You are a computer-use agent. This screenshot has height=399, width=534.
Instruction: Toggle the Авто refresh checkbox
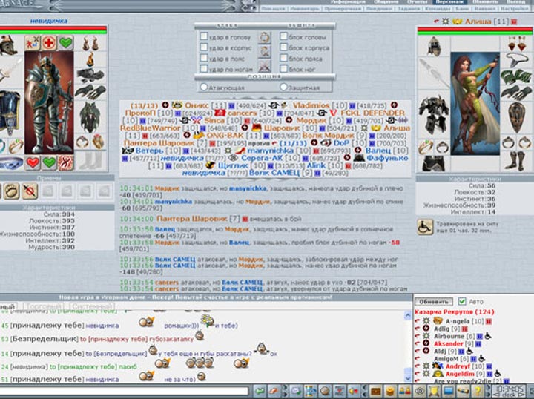point(462,301)
